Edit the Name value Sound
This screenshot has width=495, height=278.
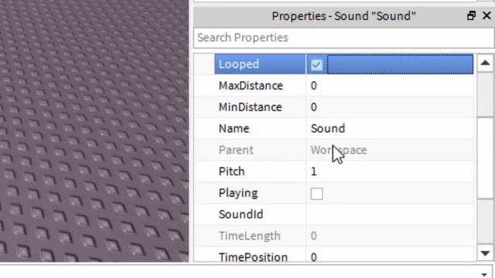click(x=390, y=129)
